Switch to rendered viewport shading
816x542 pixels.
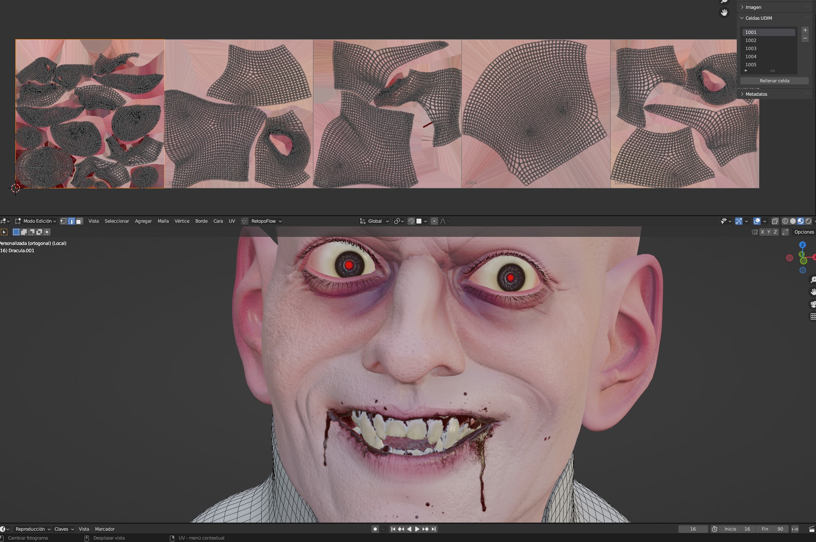tap(808, 221)
